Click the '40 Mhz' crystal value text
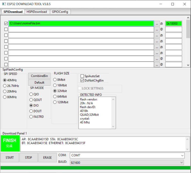Image resolution: width=191 pixels, height=173 pixels. tap(85, 122)
